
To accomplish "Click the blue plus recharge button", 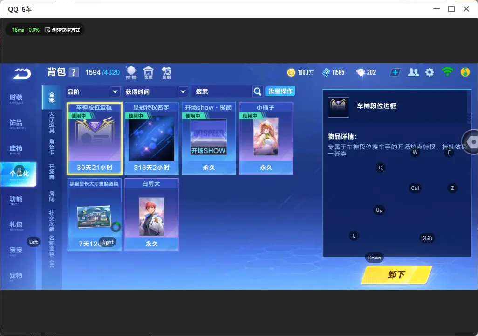I will click(x=395, y=72).
